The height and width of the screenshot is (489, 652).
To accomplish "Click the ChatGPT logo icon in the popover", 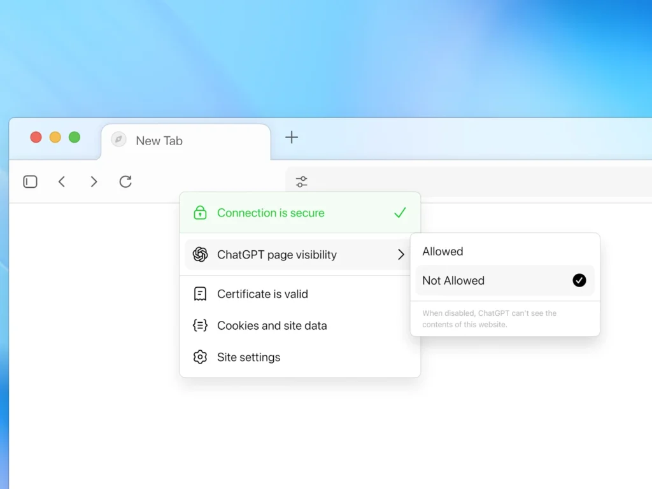I will pos(200,254).
